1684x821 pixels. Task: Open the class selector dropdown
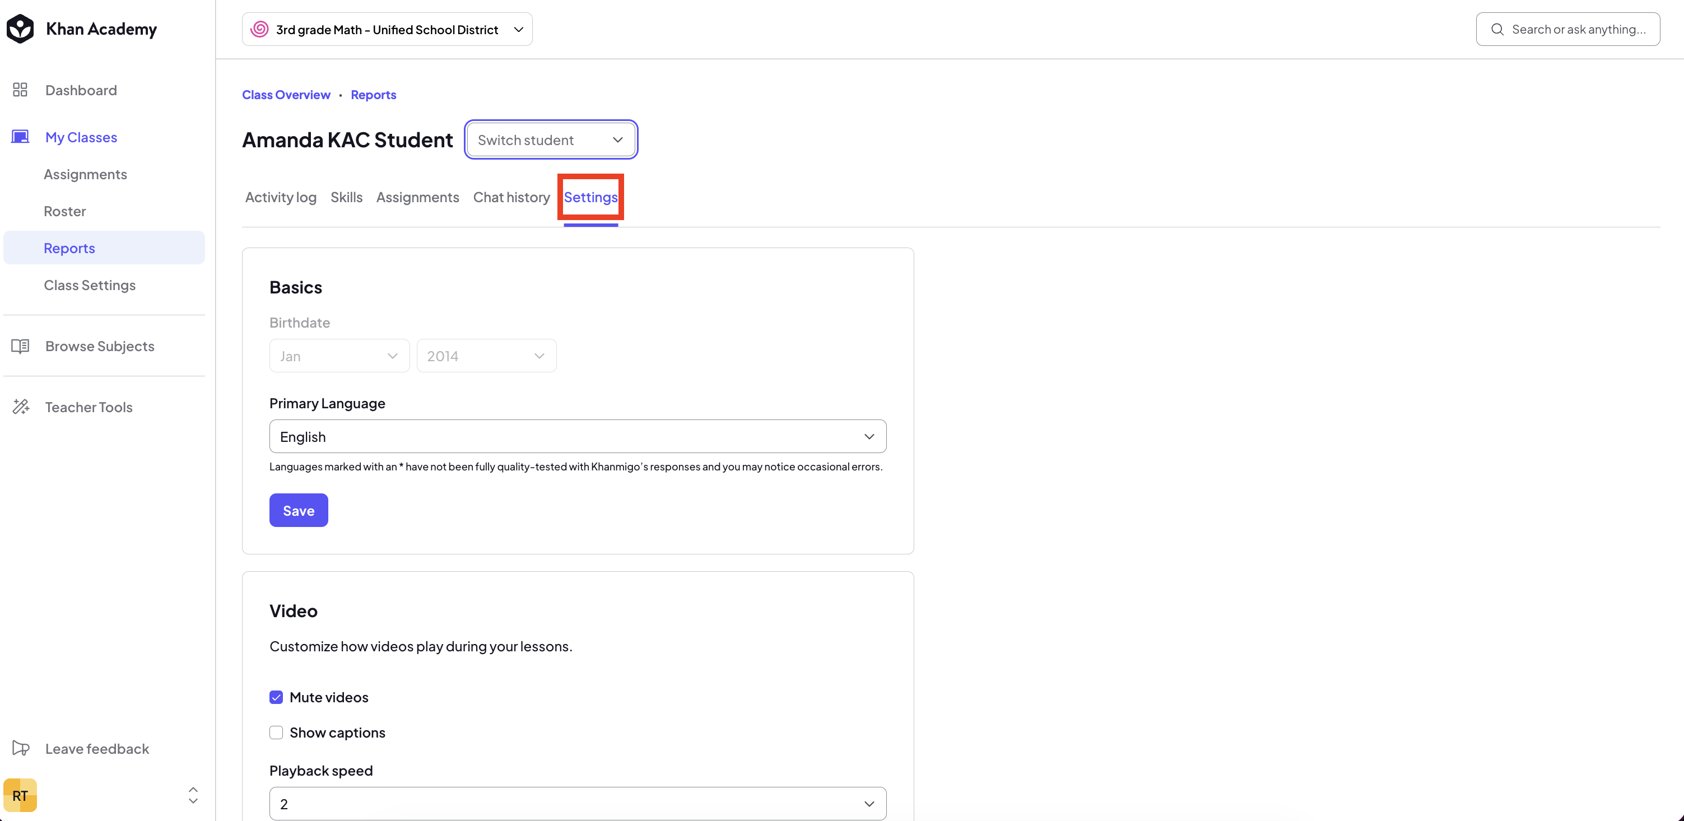tap(387, 30)
